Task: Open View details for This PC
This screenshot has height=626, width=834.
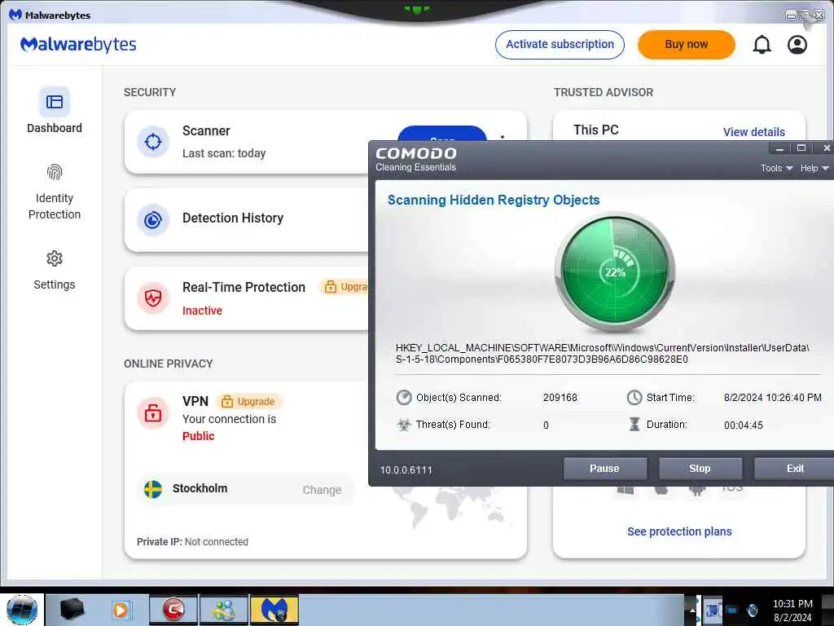Action: (753, 132)
